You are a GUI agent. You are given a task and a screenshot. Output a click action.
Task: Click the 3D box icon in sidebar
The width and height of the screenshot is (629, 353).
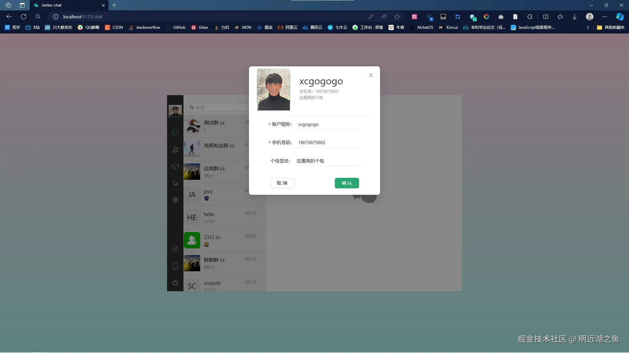coord(175,166)
